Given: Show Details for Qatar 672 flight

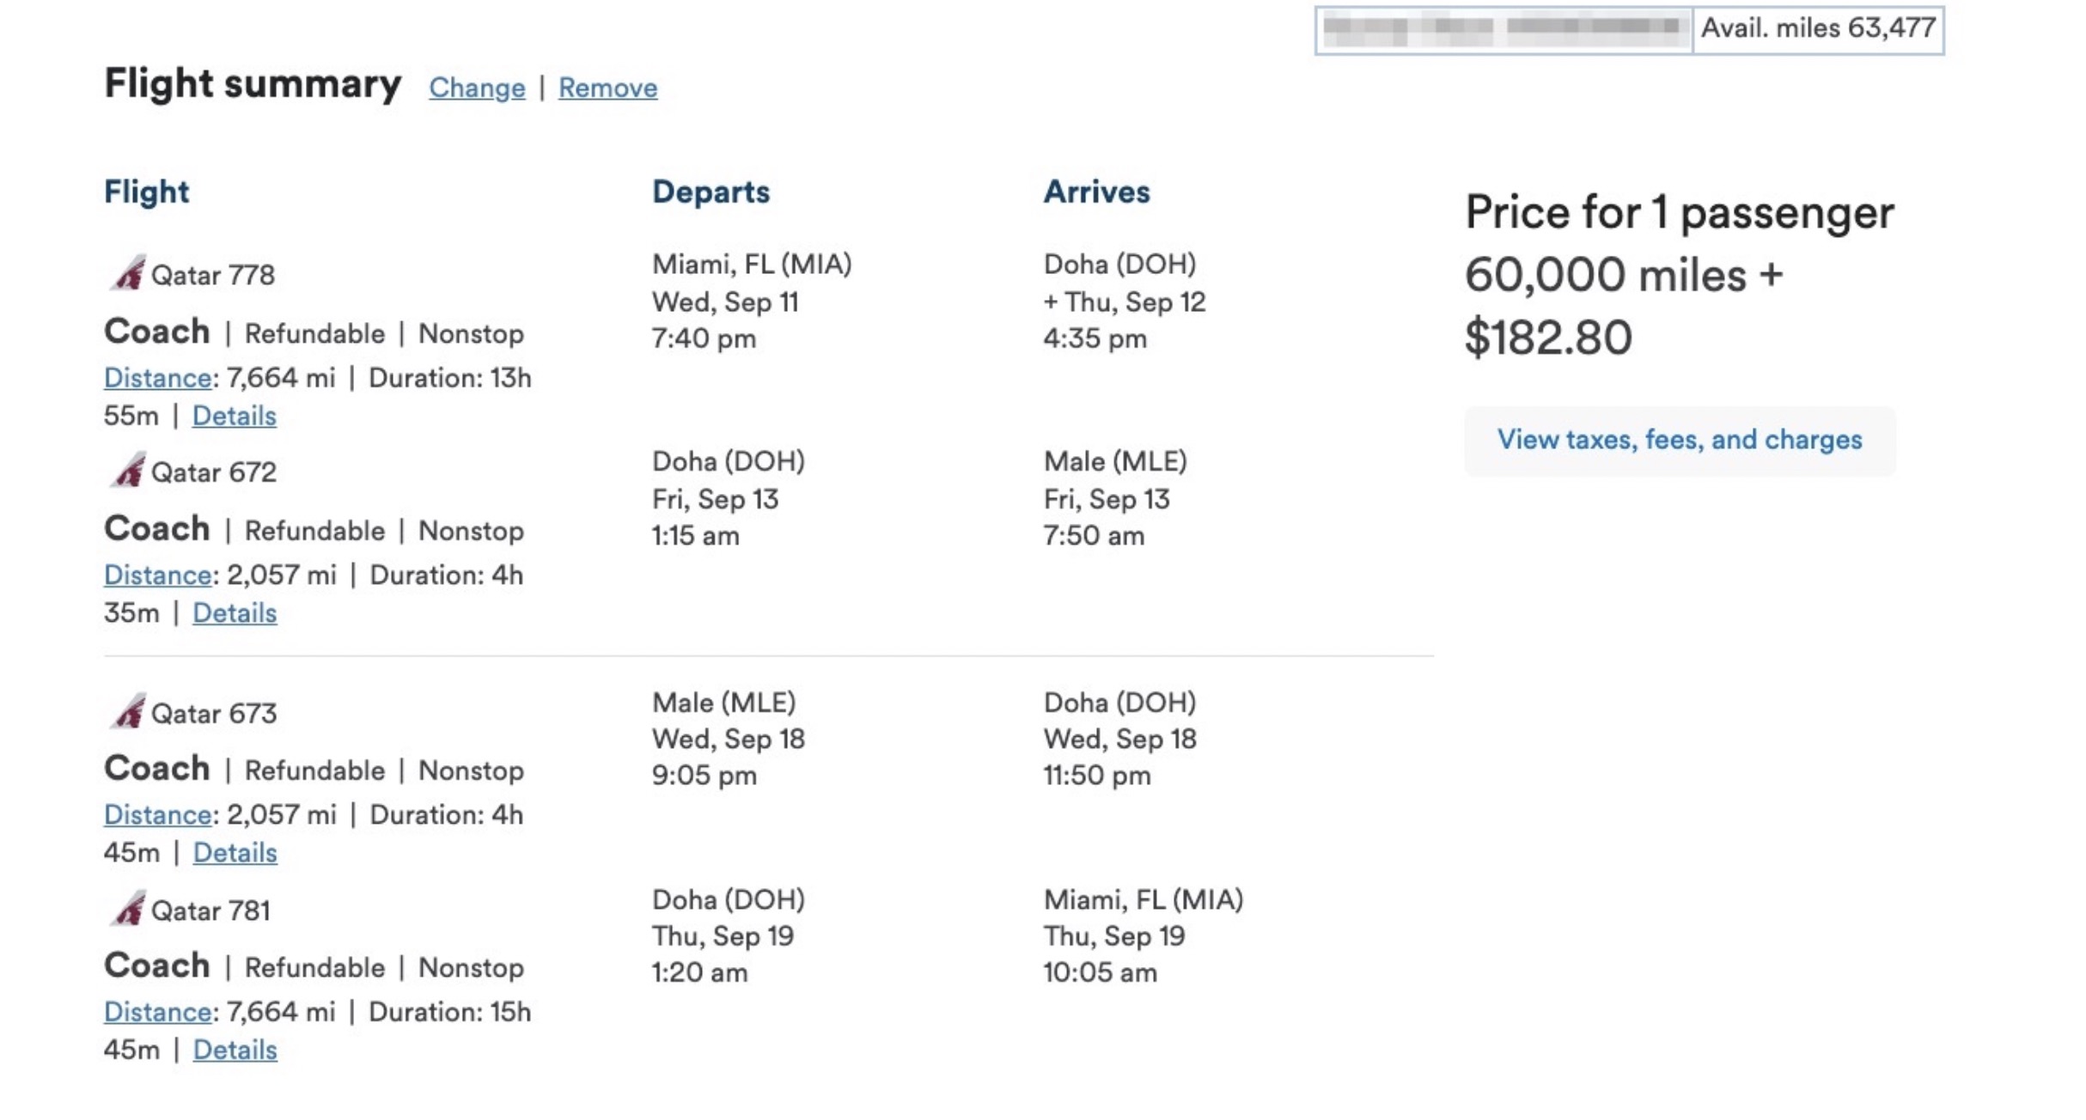Looking at the screenshot, I should (235, 612).
